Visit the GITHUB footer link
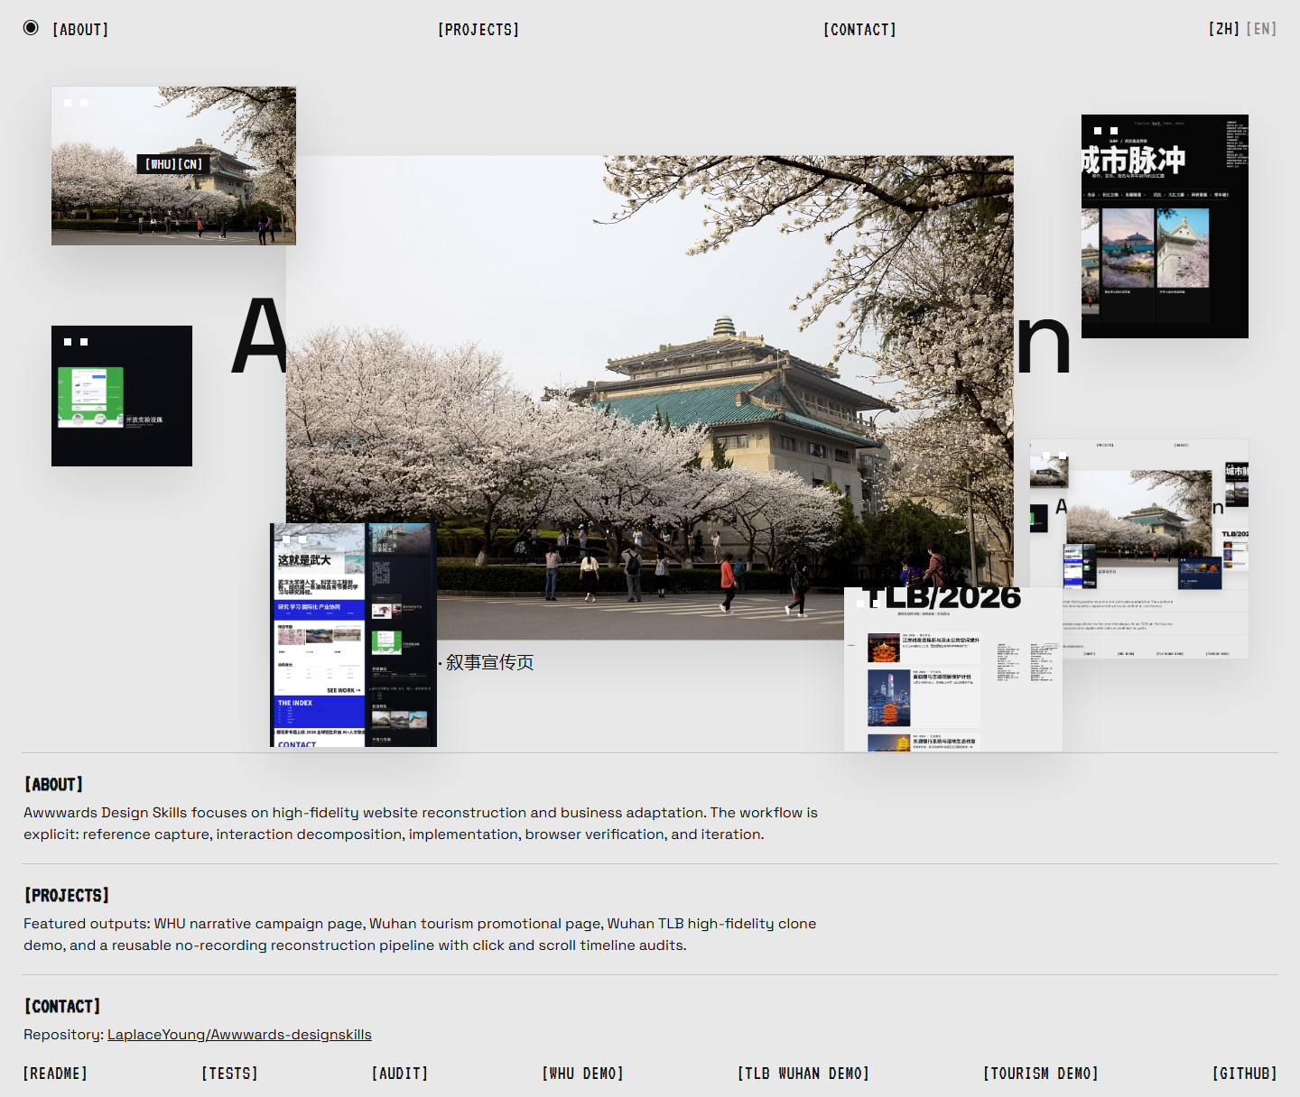This screenshot has height=1097, width=1300. [1244, 1074]
